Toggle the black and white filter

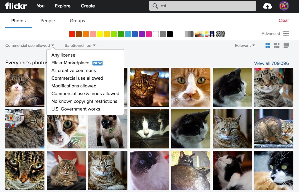point(189,34)
